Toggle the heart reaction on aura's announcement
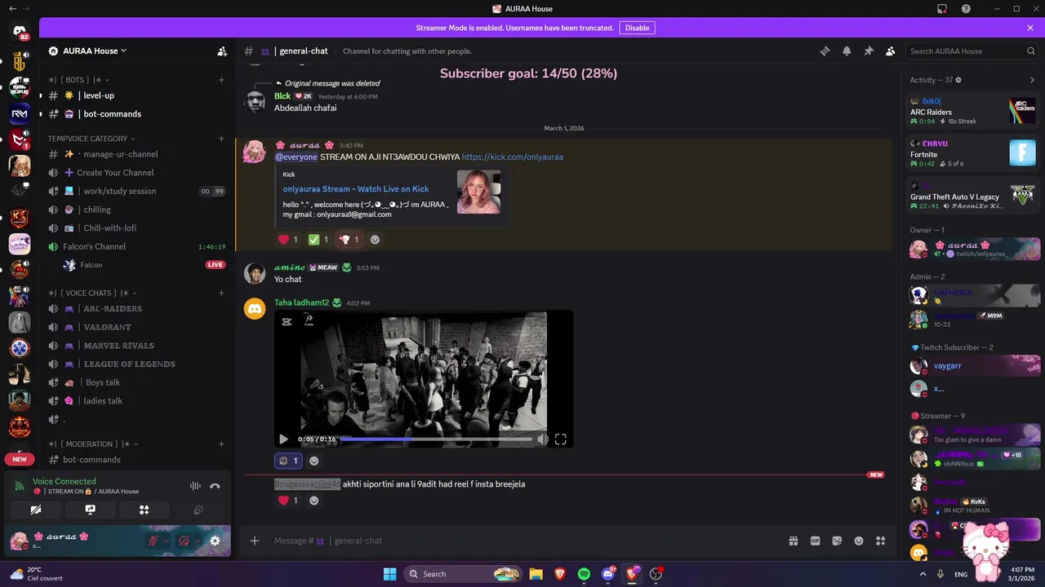 tap(288, 240)
